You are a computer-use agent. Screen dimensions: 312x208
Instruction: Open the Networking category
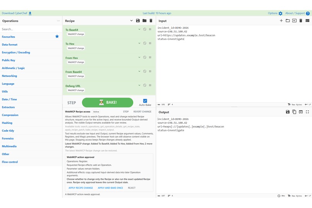click(31, 76)
